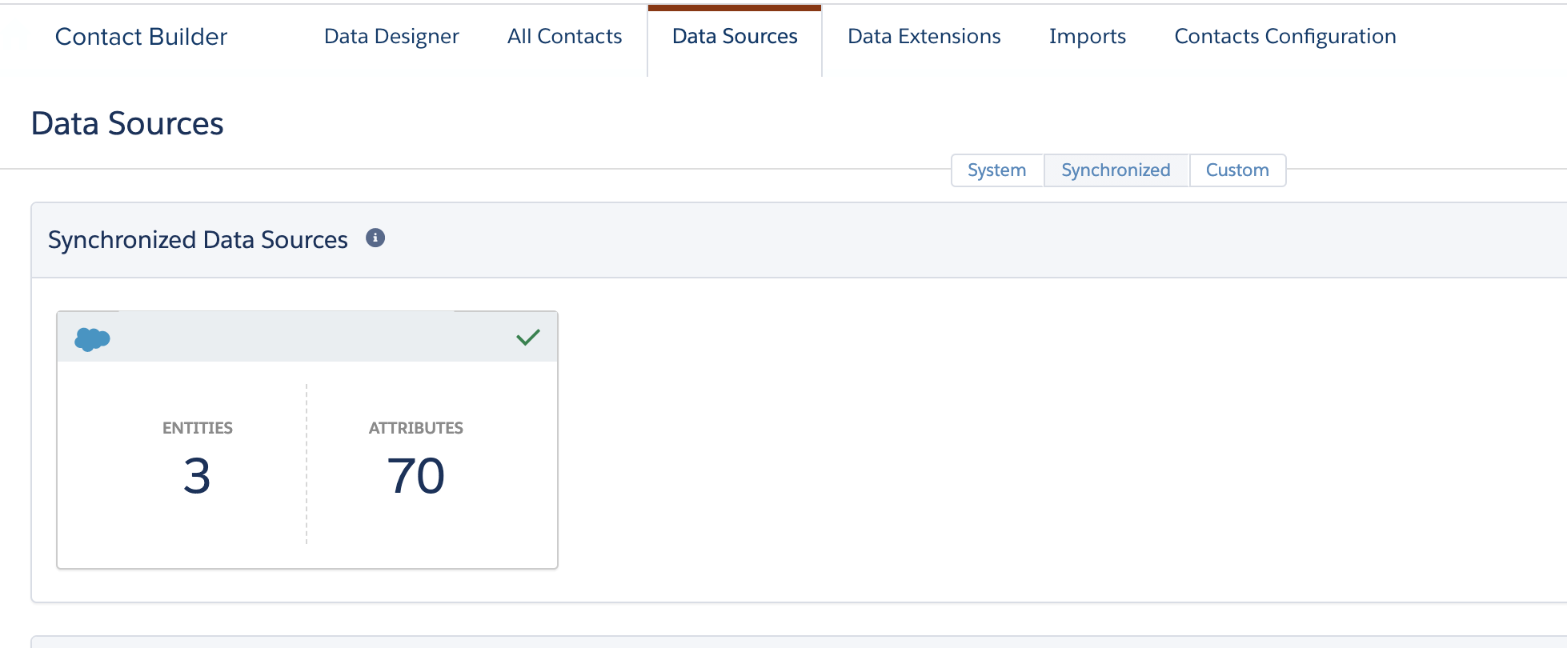
Task: Click the ENTITIES label on the card
Action: pyautogui.click(x=197, y=428)
